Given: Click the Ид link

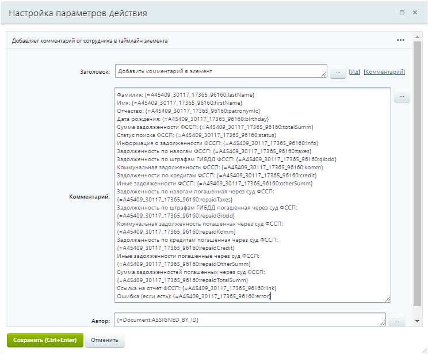Looking at the screenshot, I should point(354,72).
